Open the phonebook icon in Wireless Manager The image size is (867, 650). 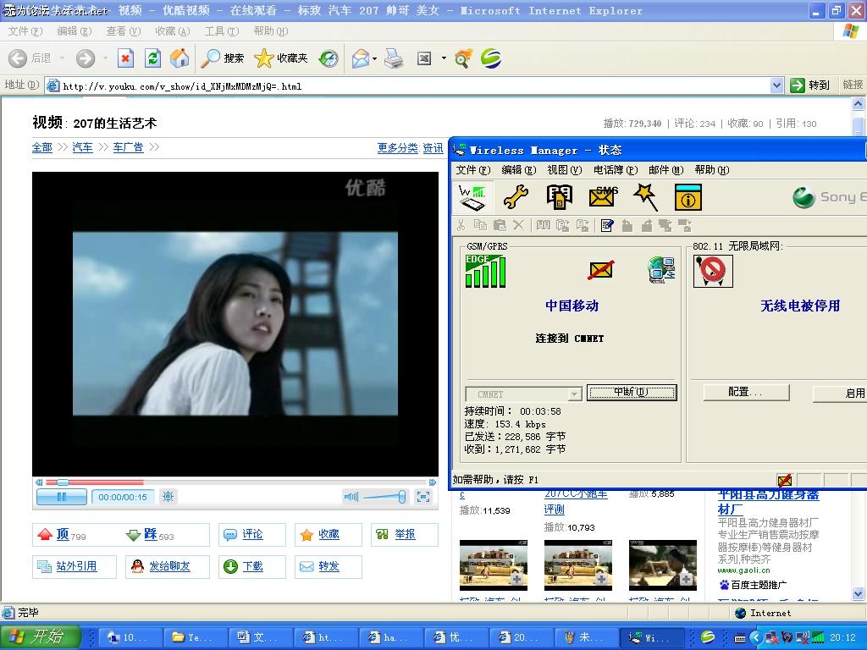click(x=559, y=197)
